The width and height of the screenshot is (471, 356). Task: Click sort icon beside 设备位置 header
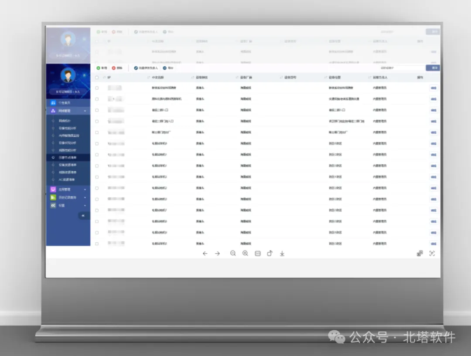pyautogui.click(x=325, y=78)
